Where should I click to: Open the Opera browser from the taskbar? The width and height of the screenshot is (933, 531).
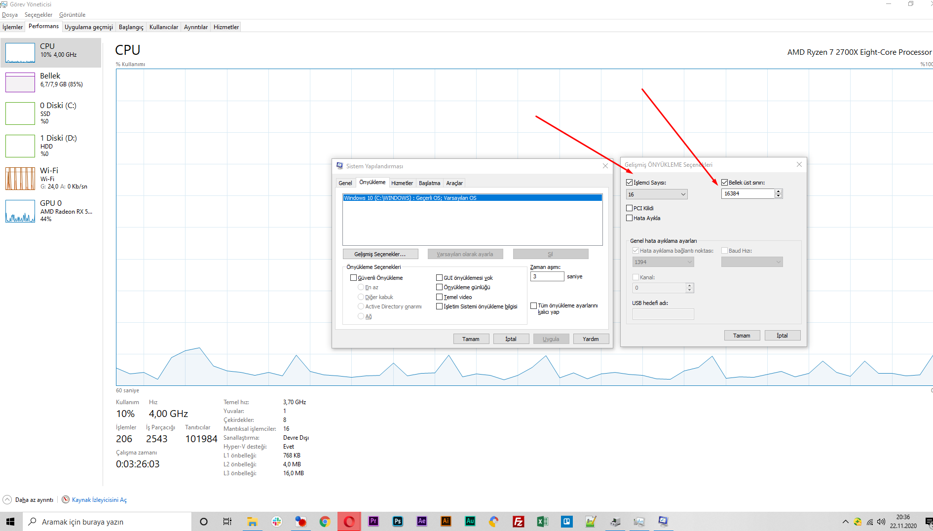(349, 522)
